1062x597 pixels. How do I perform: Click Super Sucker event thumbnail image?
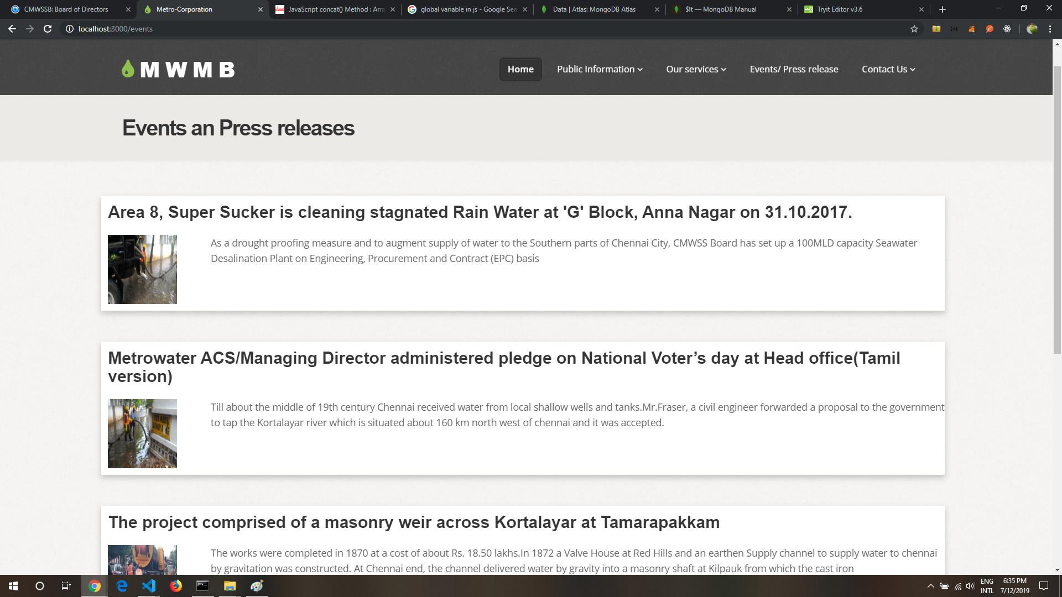coord(142,269)
